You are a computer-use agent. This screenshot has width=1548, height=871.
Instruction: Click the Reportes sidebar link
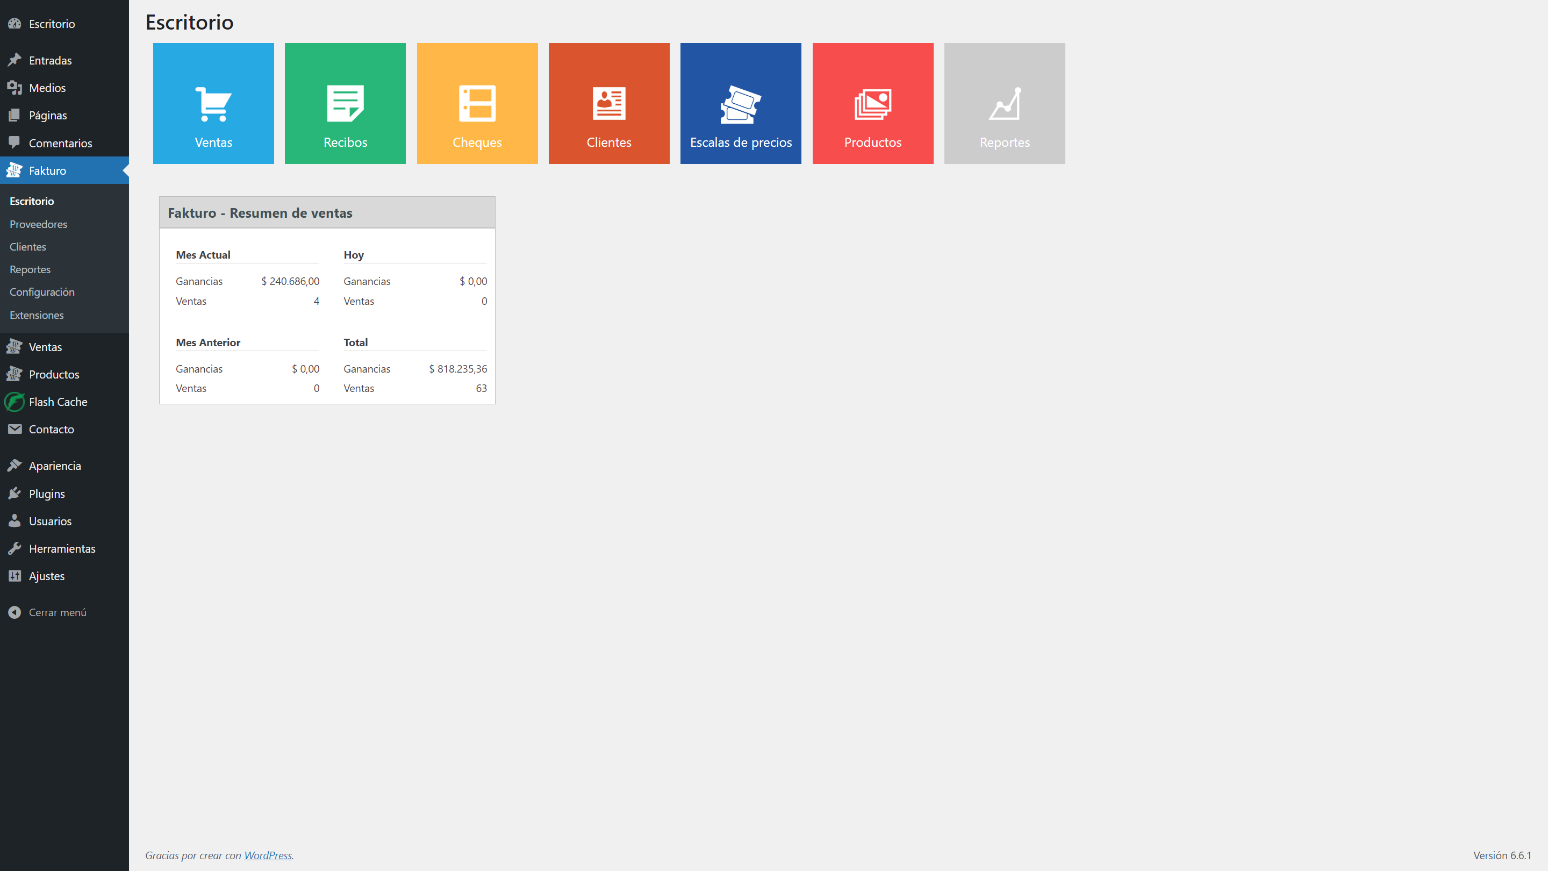pos(30,269)
